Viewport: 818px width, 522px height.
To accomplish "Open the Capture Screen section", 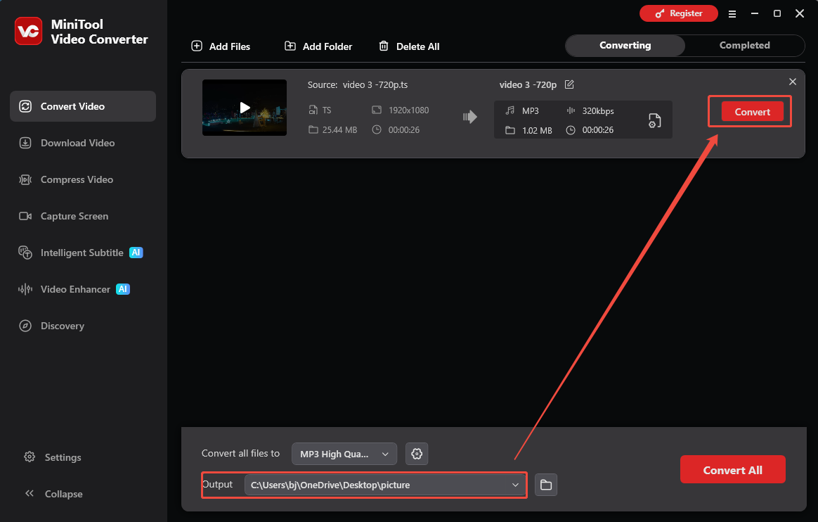I will point(64,216).
